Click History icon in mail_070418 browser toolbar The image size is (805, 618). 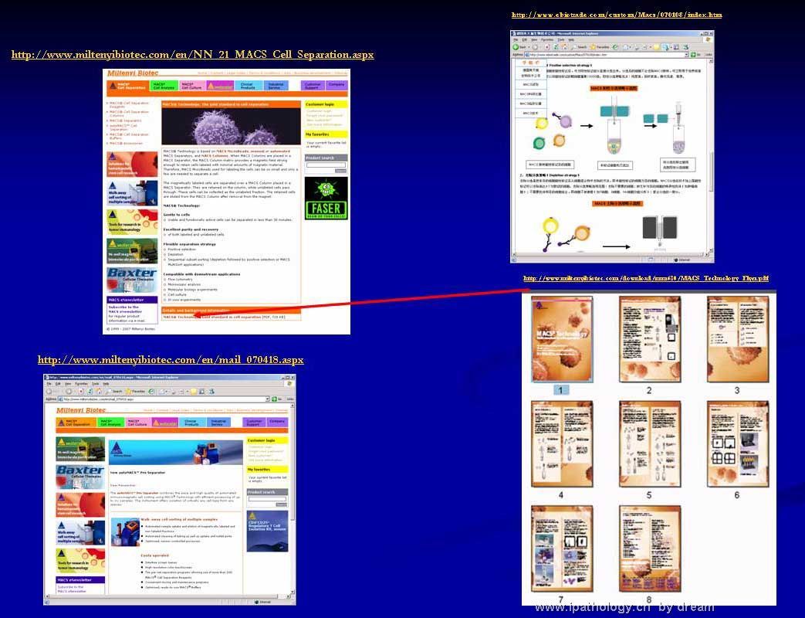[x=151, y=392]
